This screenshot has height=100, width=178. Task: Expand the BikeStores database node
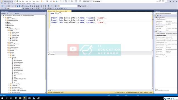pos(5,24)
